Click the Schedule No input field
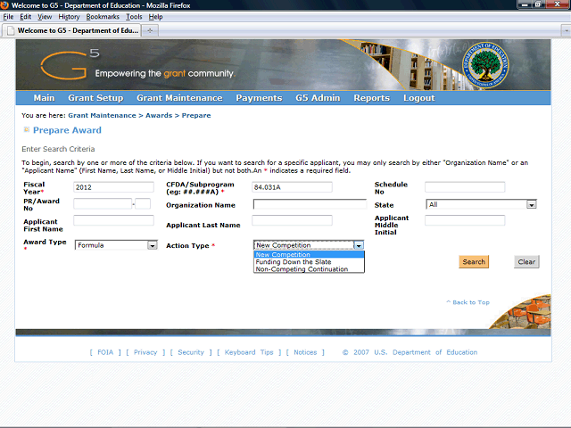This screenshot has width=571, height=428. [x=465, y=187]
